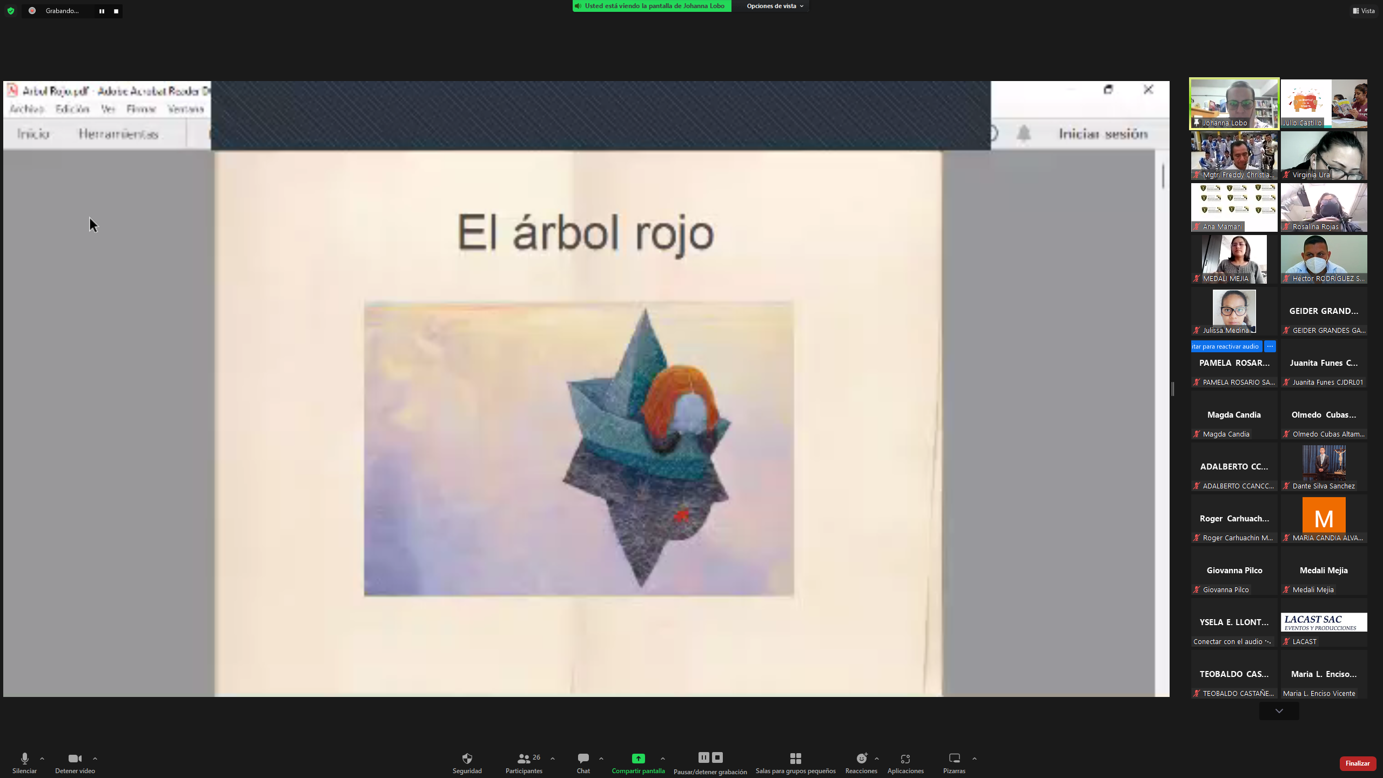Select Héctor RODRIGUEZ video tile

pyautogui.click(x=1324, y=259)
